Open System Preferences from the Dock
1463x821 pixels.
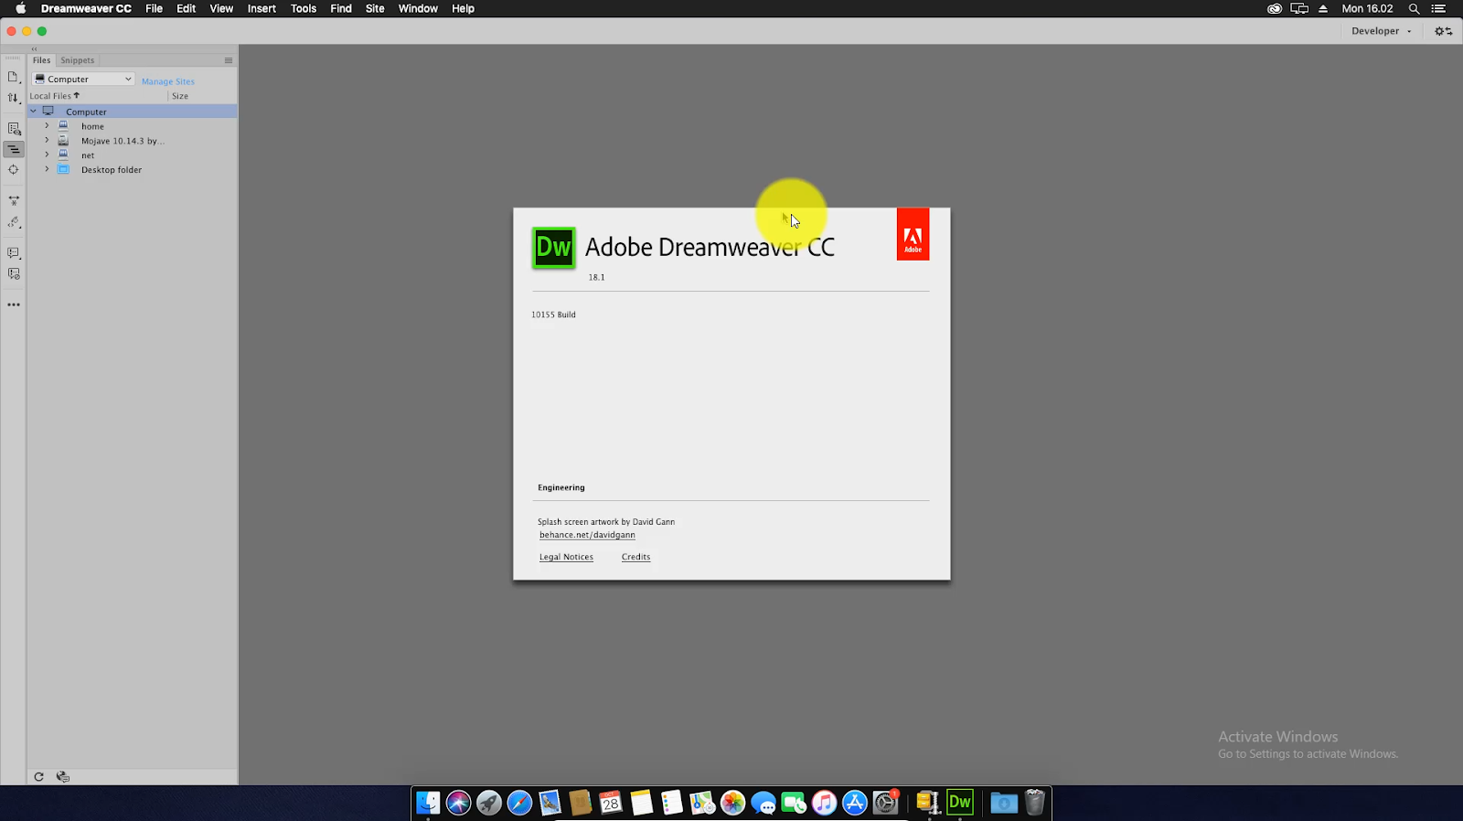pyautogui.click(x=886, y=803)
